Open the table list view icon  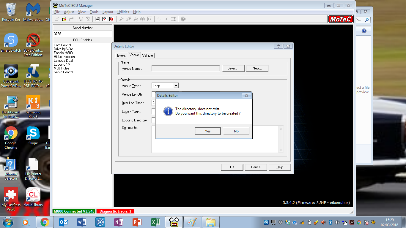[x=97, y=19]
